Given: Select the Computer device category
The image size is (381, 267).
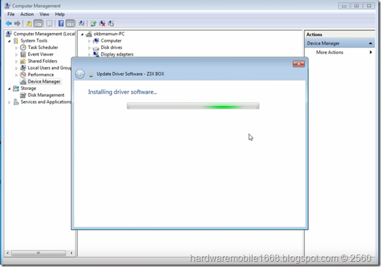Looking at the screenshot, I should tap(111, 41).
